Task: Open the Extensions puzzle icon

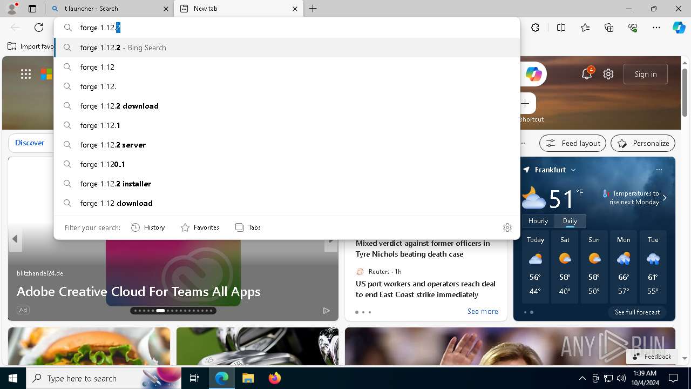Action: click(x=535, y=28)
